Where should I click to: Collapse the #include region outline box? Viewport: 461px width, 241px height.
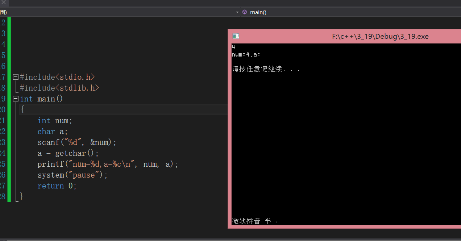point(15,76)
